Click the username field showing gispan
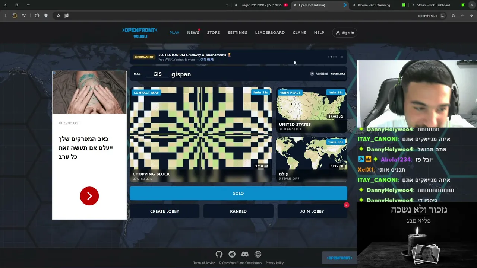This screenshot has height=268, width=477. click(x=238, y=74)
